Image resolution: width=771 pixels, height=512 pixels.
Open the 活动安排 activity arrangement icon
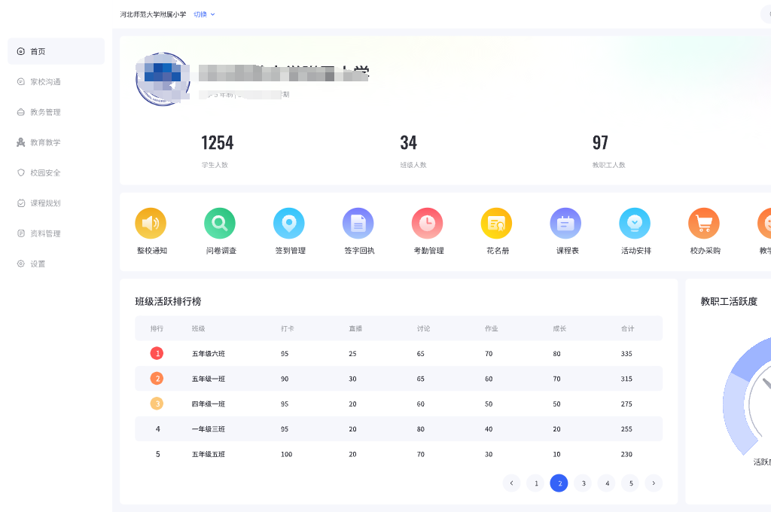[x=635, y=223]
